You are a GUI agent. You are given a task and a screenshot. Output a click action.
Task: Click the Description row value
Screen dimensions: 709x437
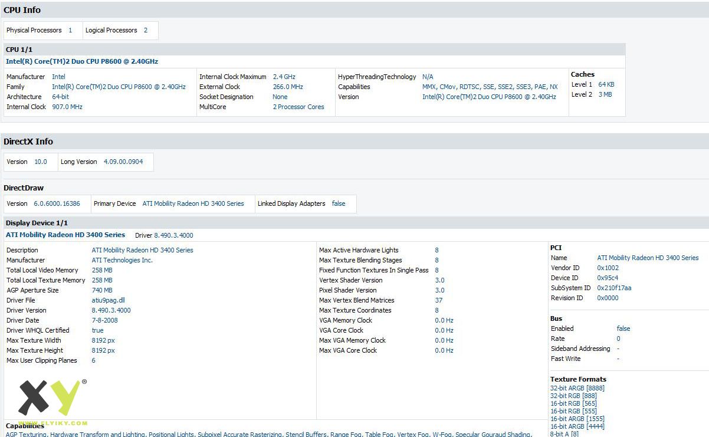(x=142, y=250)
